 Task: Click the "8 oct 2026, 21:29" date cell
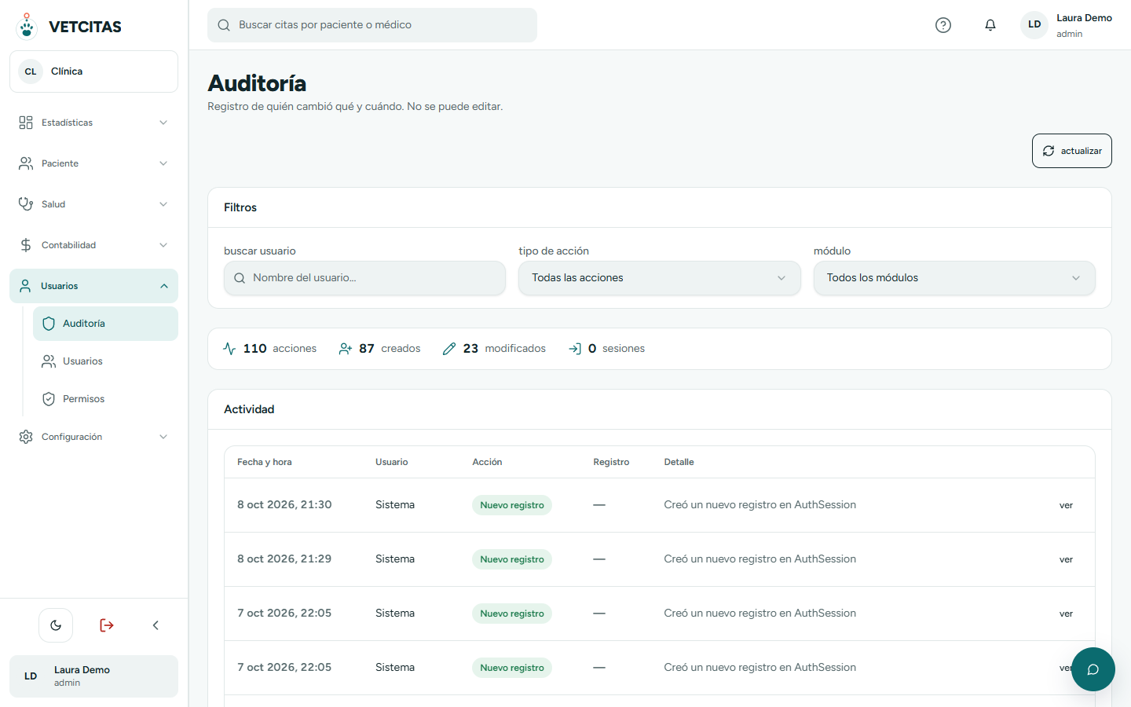click(284, 559)
